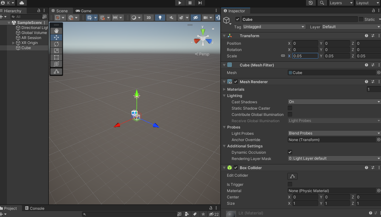Open the Layout dropdown in top bar
381x217 pixels.
(x=367, y=3)
